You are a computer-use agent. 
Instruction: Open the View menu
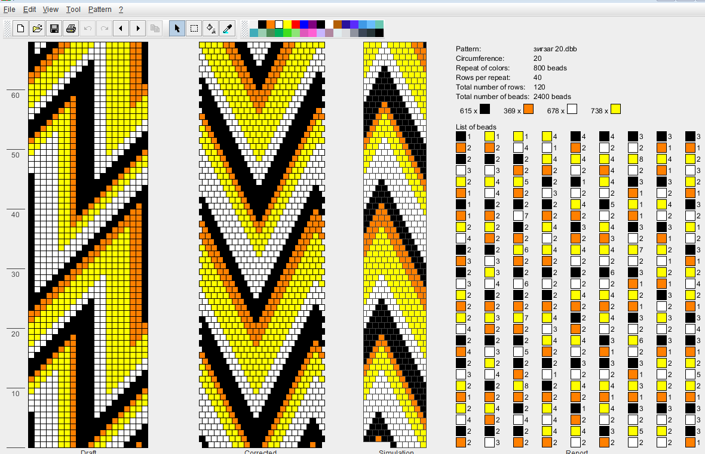pyautogui.click(x=50, y=10)
